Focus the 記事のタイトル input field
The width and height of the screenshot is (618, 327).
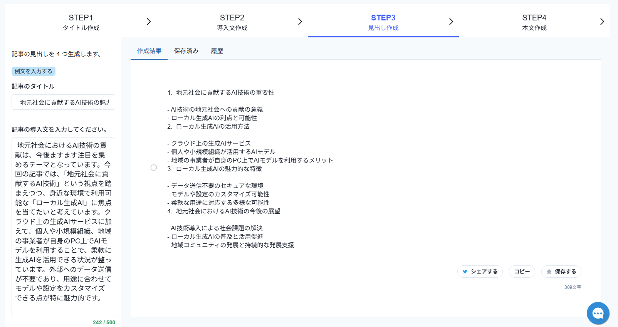pos(63,102)
